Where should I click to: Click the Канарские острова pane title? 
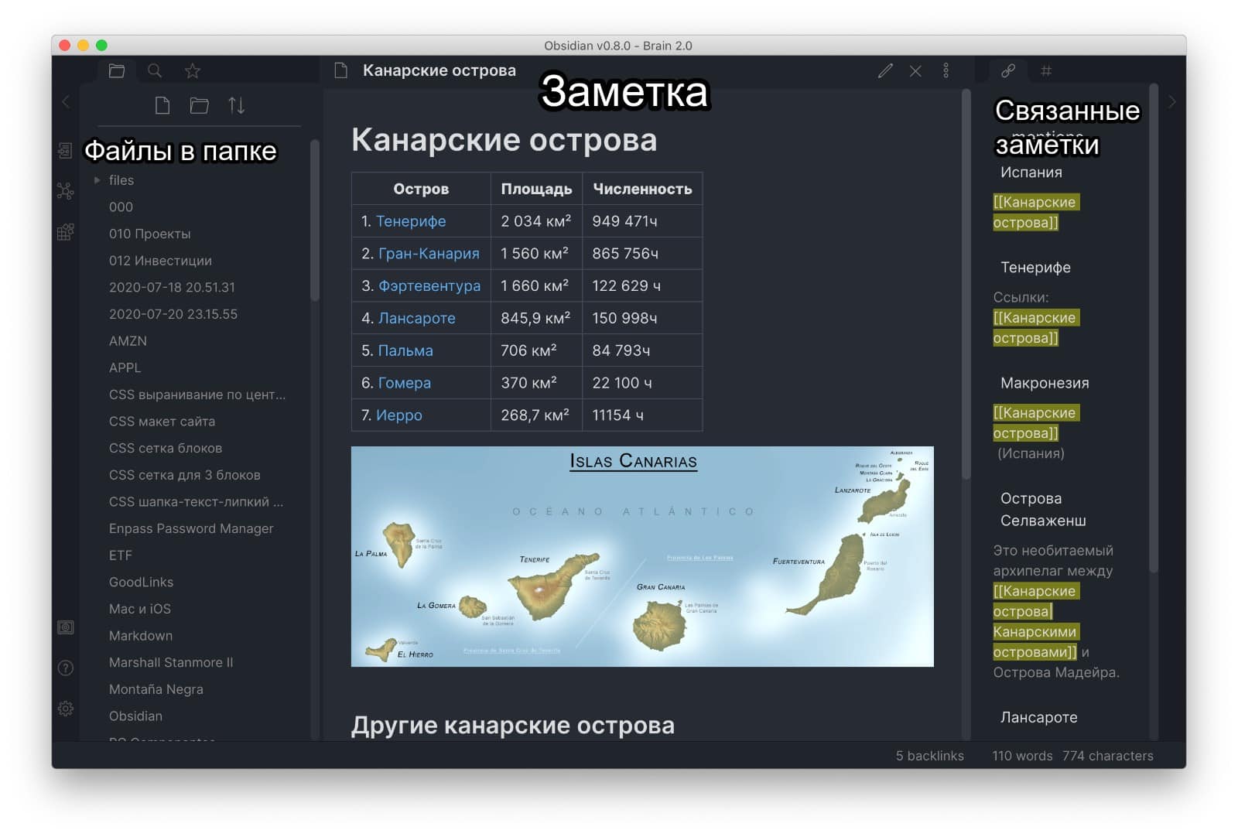tap(439, 71)
